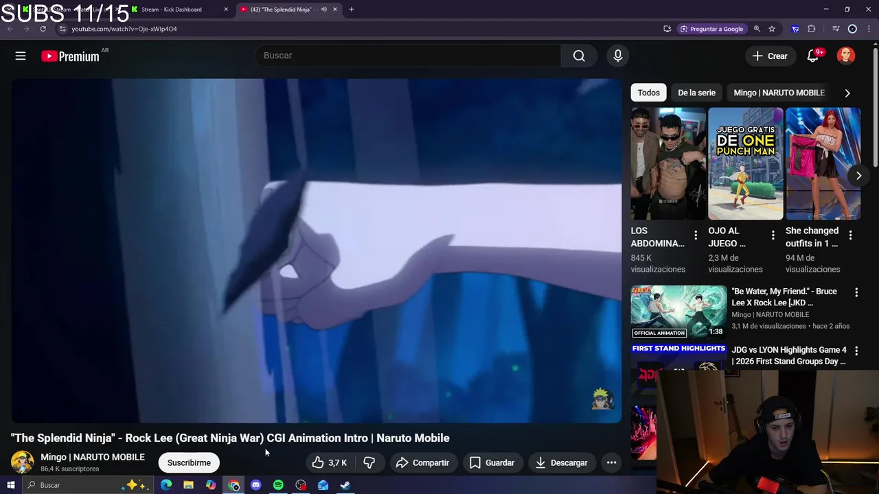Open Chrome media controls icon
This screenshot has height=494, width=879.
tap(835, 29)
